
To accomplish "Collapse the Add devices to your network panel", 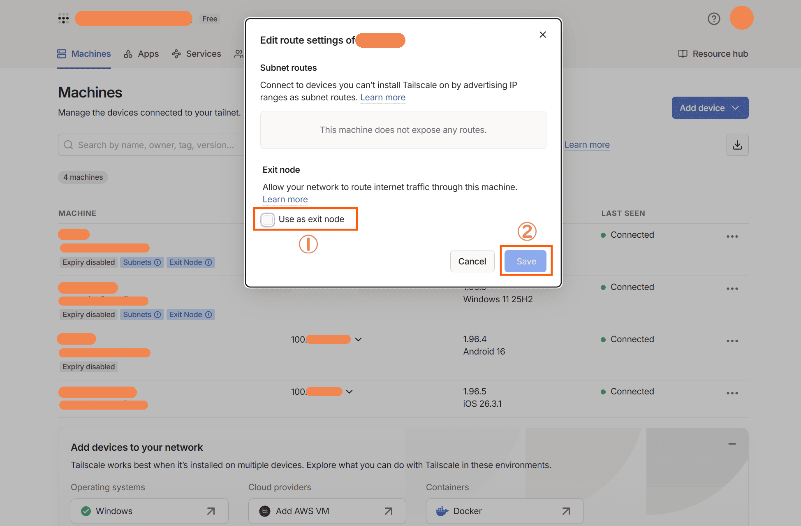I will coord(732,444).
